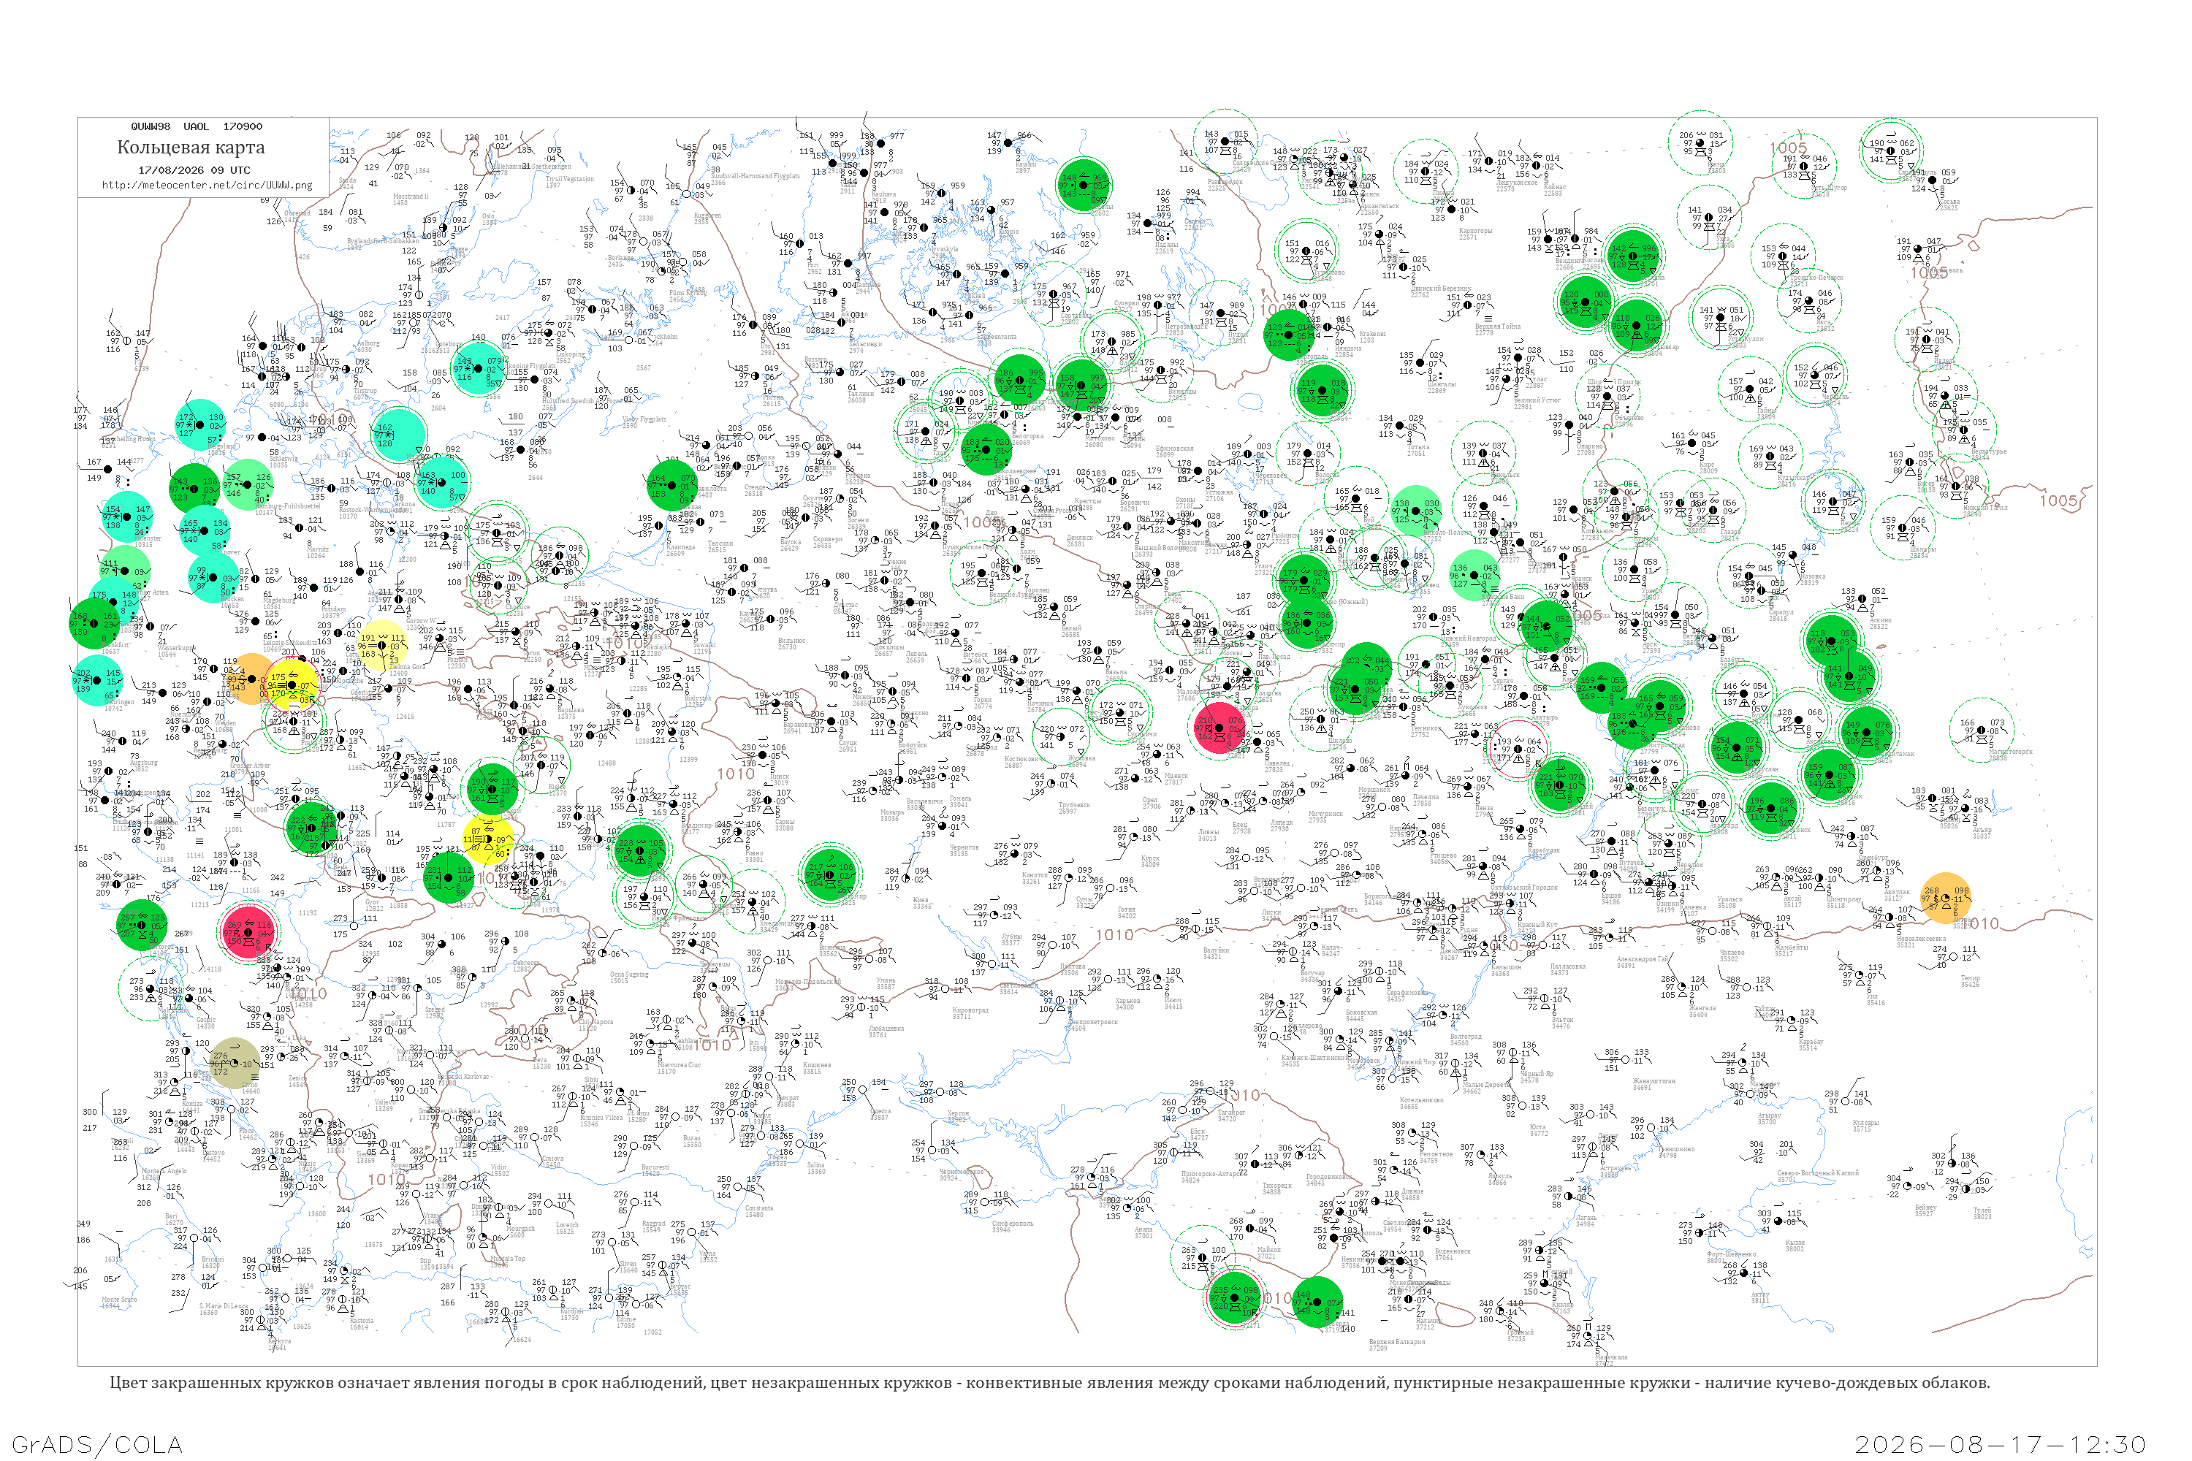Click the station label "Орел"

[1151, 801]
